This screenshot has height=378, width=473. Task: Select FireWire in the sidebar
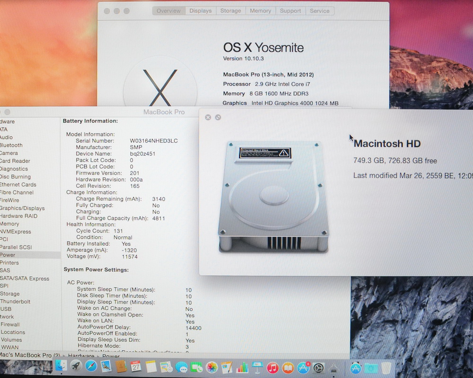point(9,200)
